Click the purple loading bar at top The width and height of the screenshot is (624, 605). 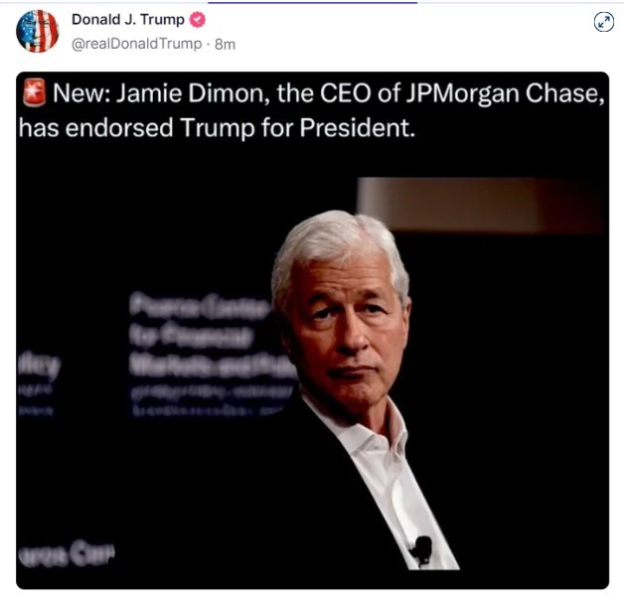click(x=312, y=2)
